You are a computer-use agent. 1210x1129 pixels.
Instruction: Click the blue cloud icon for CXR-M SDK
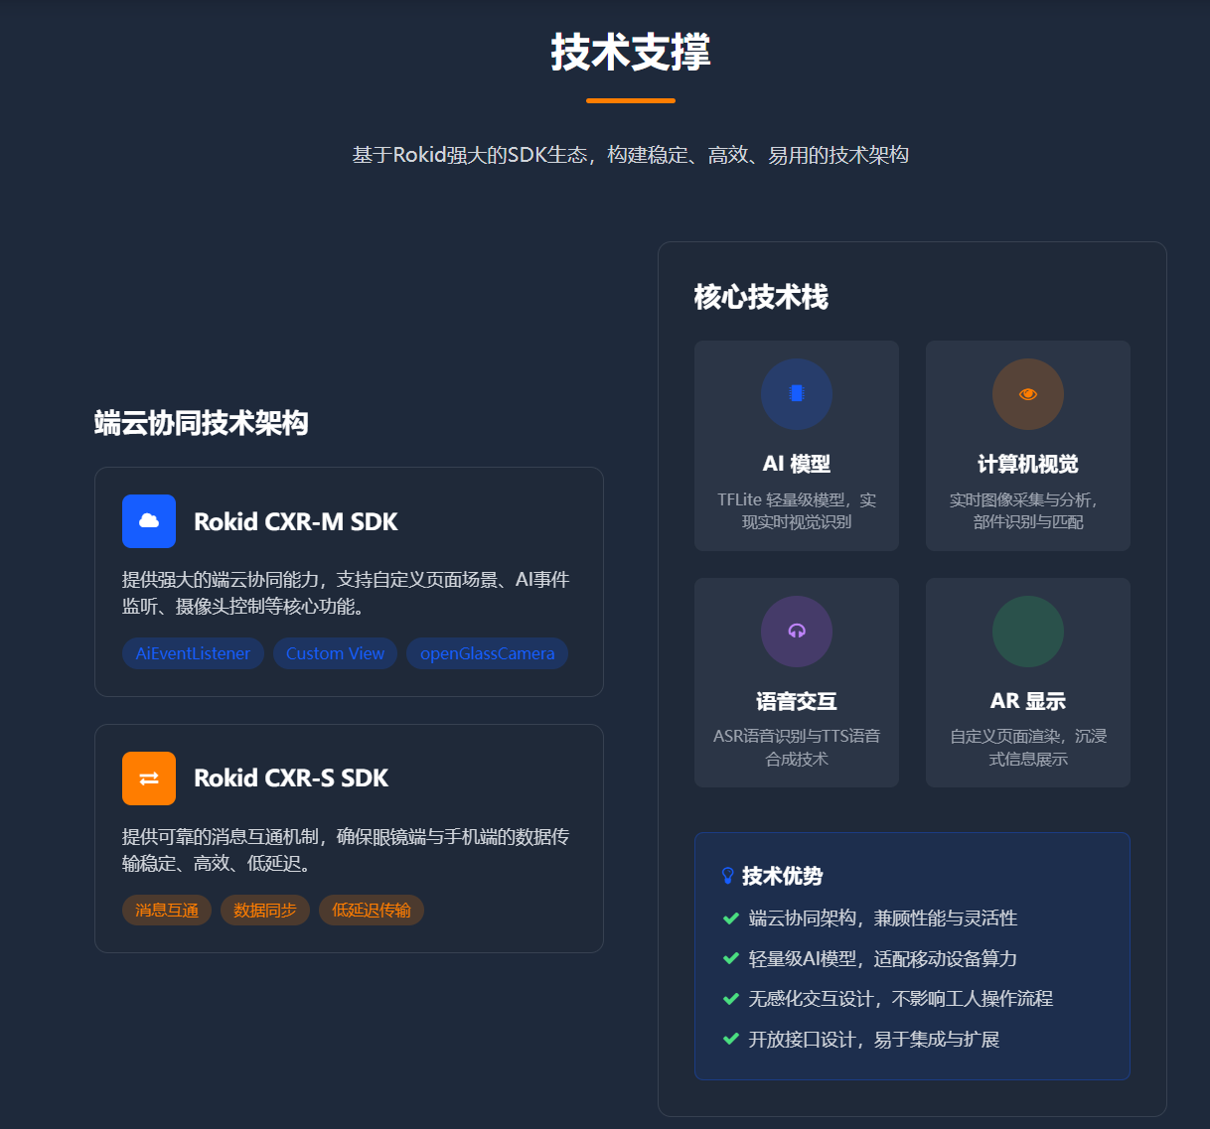point(149,521)
